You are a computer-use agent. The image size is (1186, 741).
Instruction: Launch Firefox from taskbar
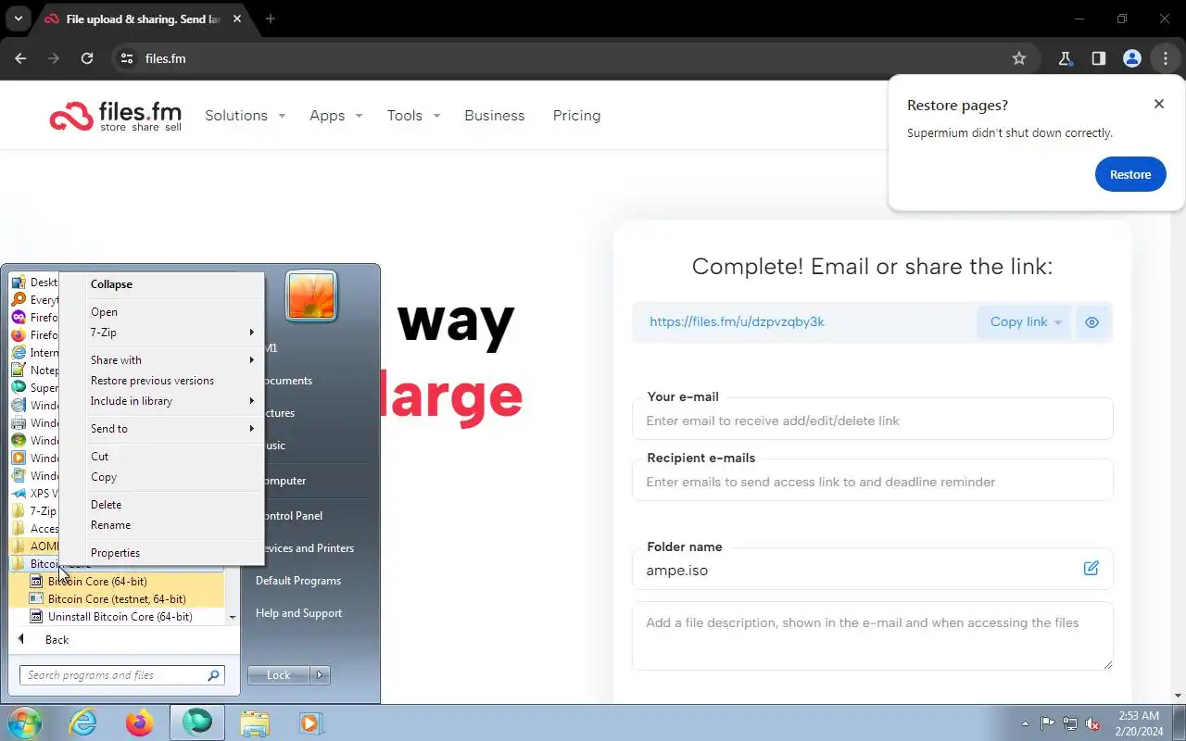140,722
